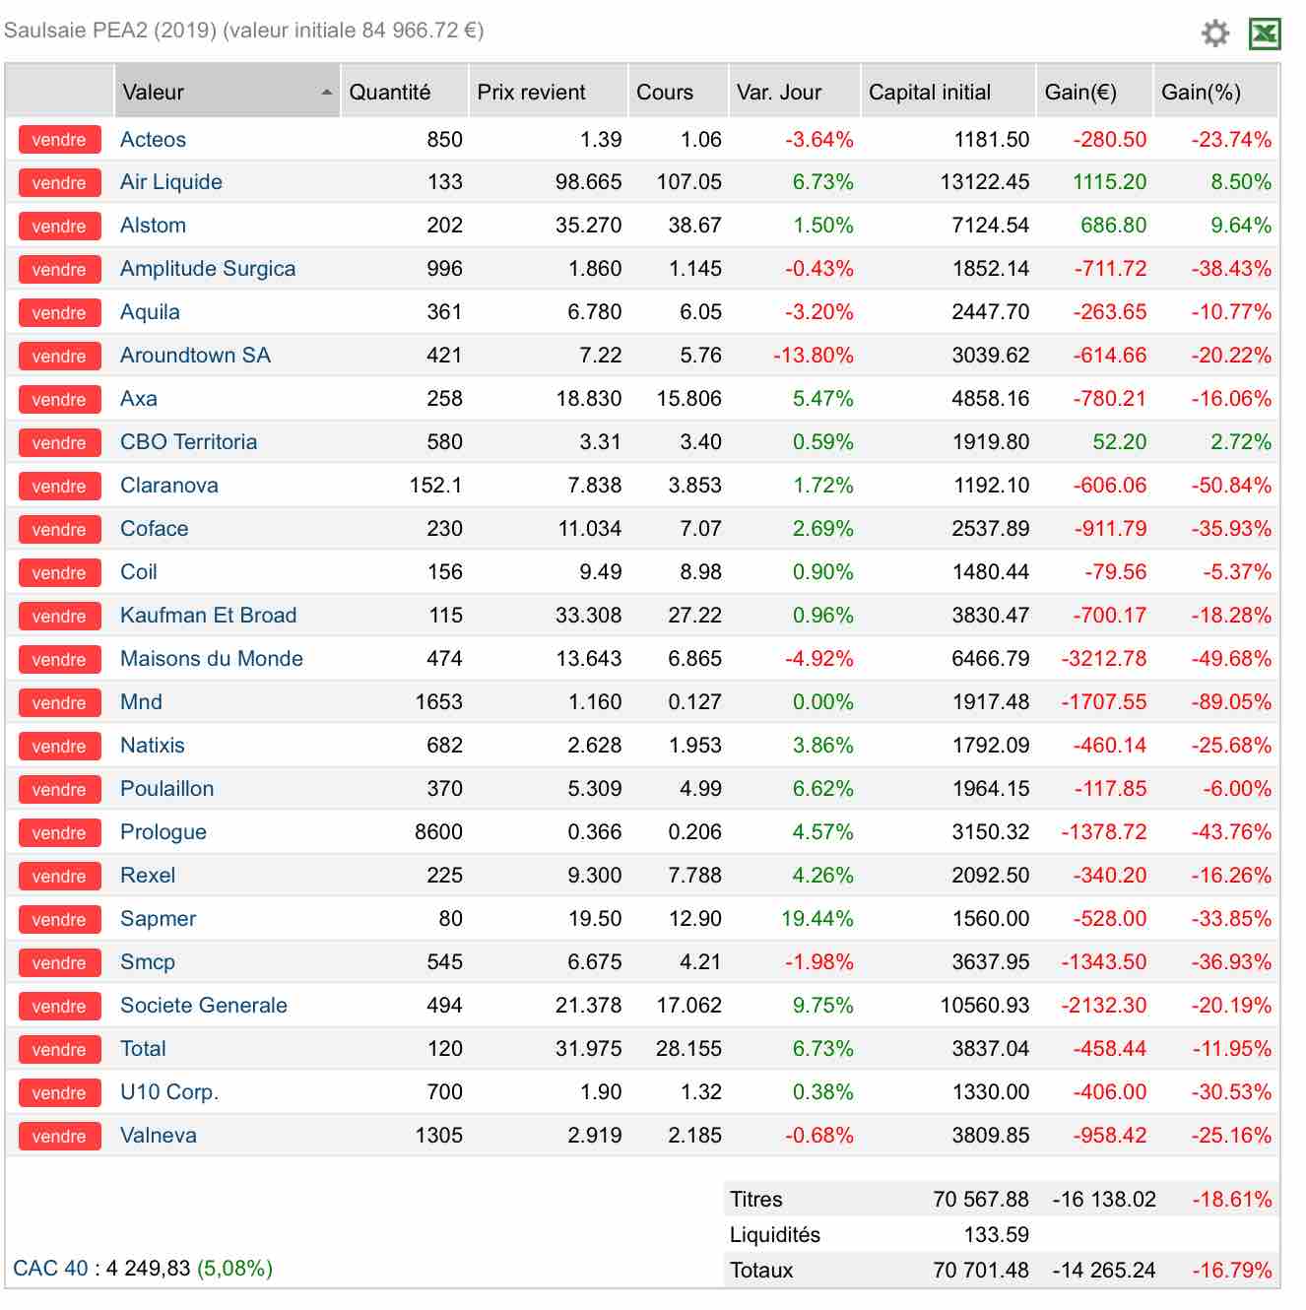Viewport: 1306px width, 1310px height.
Task: Open Societe Generale stock page
Action: pyautogui.click(x=204, y=1006)
